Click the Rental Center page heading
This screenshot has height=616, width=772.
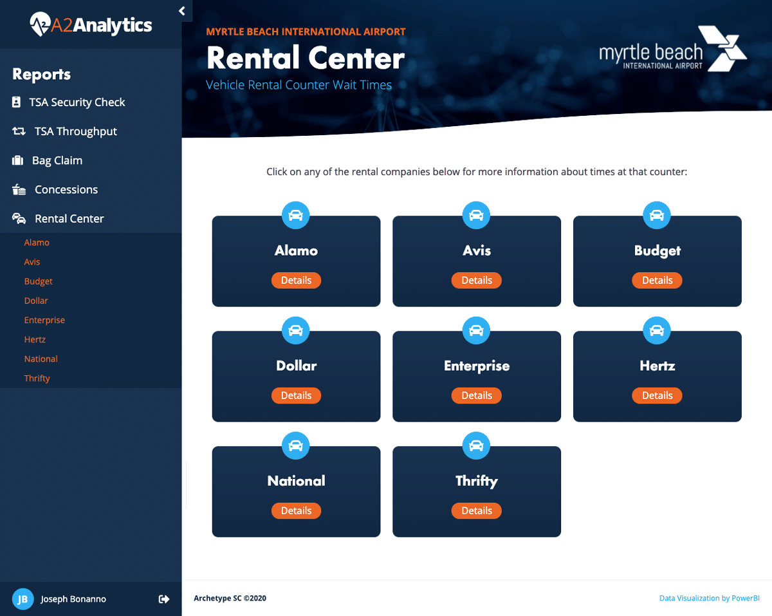(x=306, y=59)
